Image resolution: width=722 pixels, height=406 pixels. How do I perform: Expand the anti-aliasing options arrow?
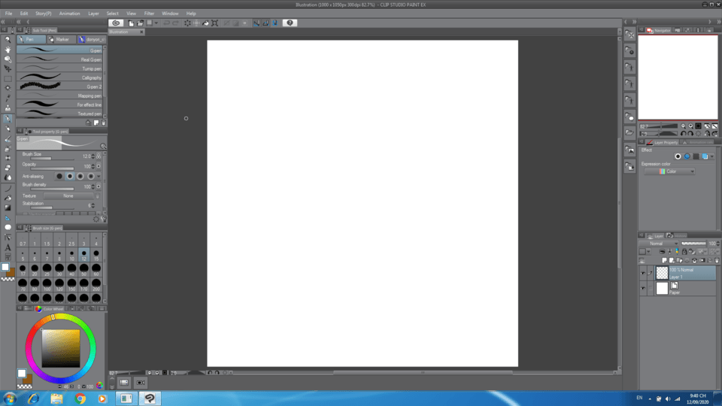(x=99, y=176)
